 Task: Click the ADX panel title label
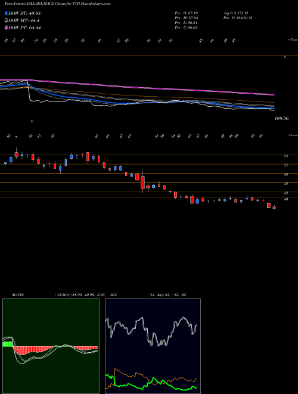[x=113, y=294]
